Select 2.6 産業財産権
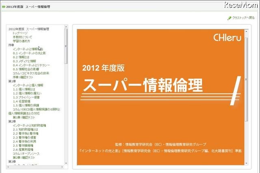 click(x=23, y=149)
